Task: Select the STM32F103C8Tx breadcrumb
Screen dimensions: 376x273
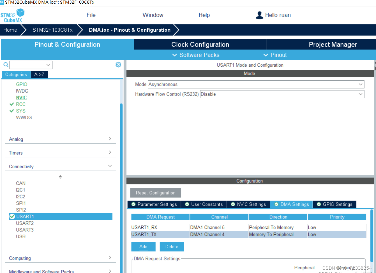Action: pos(52,30)
